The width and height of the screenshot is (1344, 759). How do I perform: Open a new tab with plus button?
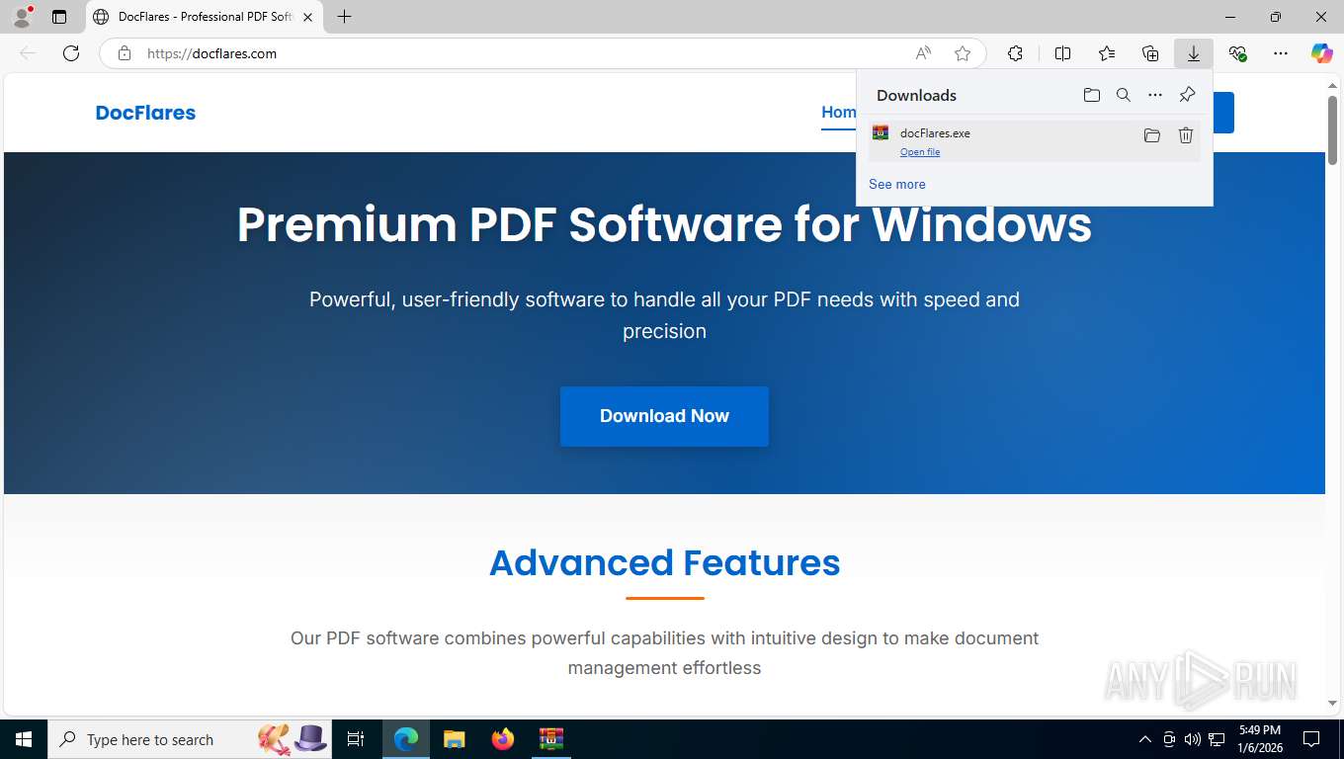tap(344, 17)
